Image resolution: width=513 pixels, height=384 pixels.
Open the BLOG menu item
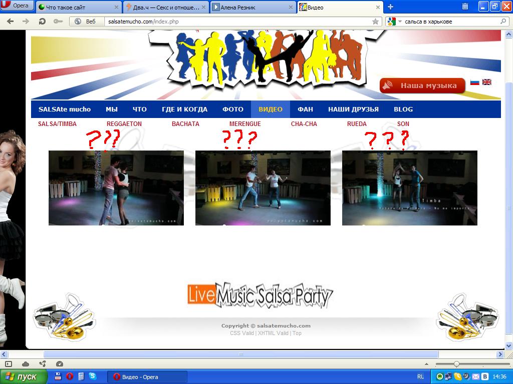[403, 109]
